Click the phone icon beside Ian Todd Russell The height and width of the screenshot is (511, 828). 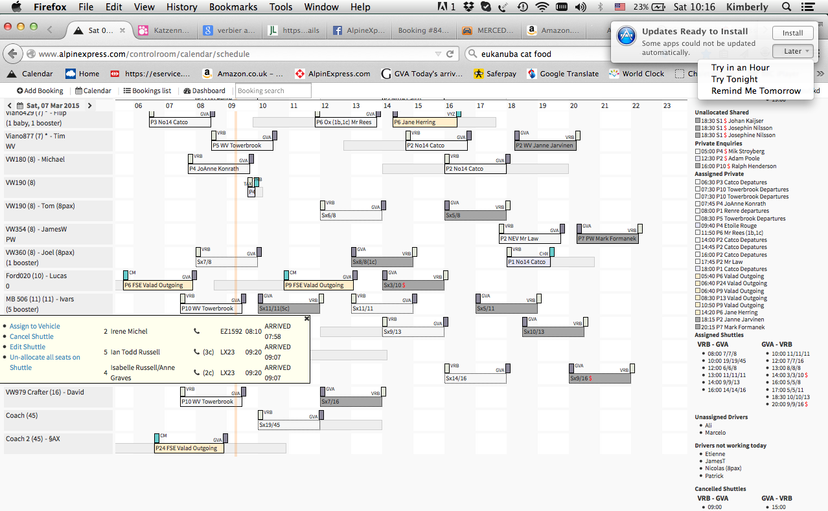coord(197,353)
